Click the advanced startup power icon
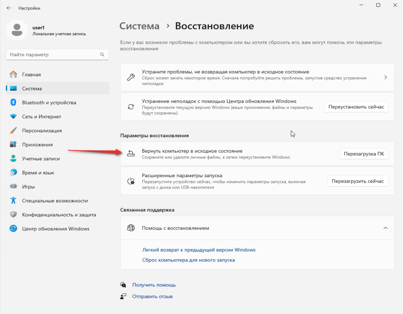 point(131,181)
